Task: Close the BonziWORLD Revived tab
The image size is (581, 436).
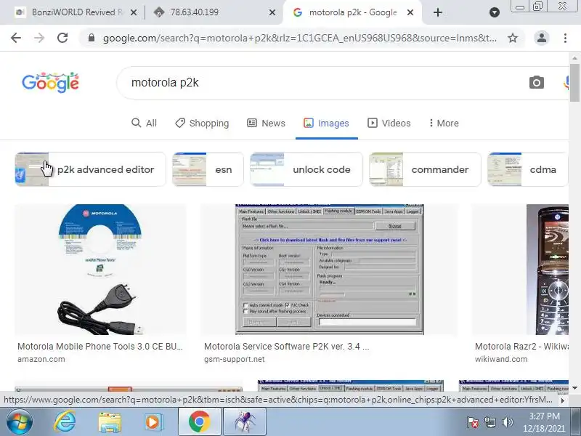Action: [134, 12]
